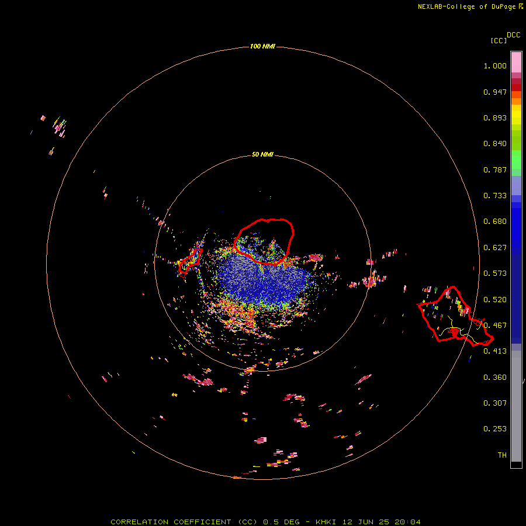The width and height of the screenshot is (526, 526).
Task: Select the 0.840 legend value
Action: [495, 144]
